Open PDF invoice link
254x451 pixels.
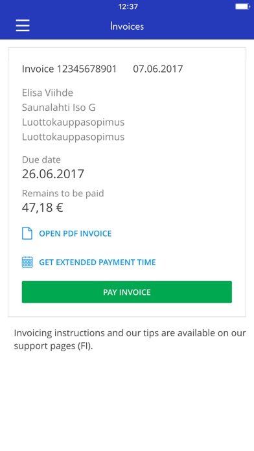tap(75, 233)
